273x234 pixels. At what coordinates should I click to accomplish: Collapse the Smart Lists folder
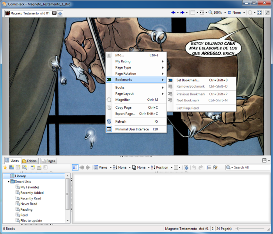click(x=9, y=182)
